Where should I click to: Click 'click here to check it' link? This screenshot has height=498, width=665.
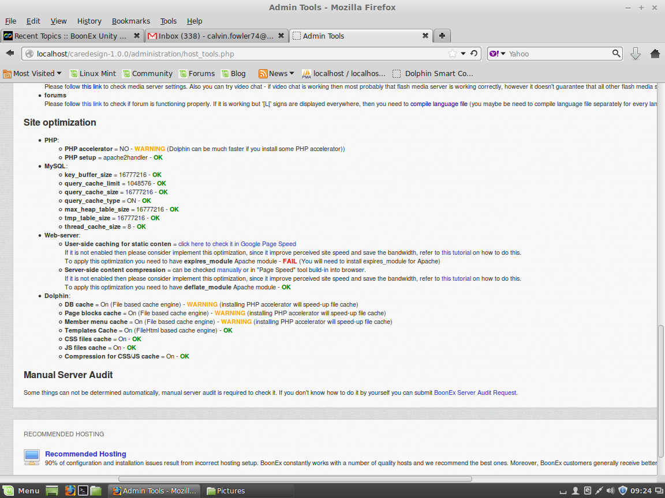tap(205, 244)
